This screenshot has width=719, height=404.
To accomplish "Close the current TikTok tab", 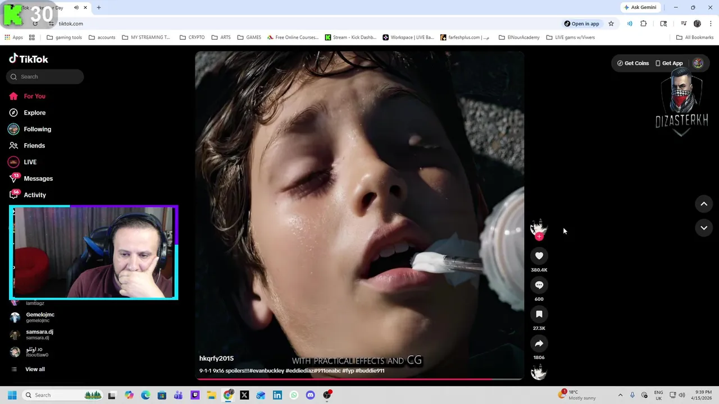I will pos(85,8).
